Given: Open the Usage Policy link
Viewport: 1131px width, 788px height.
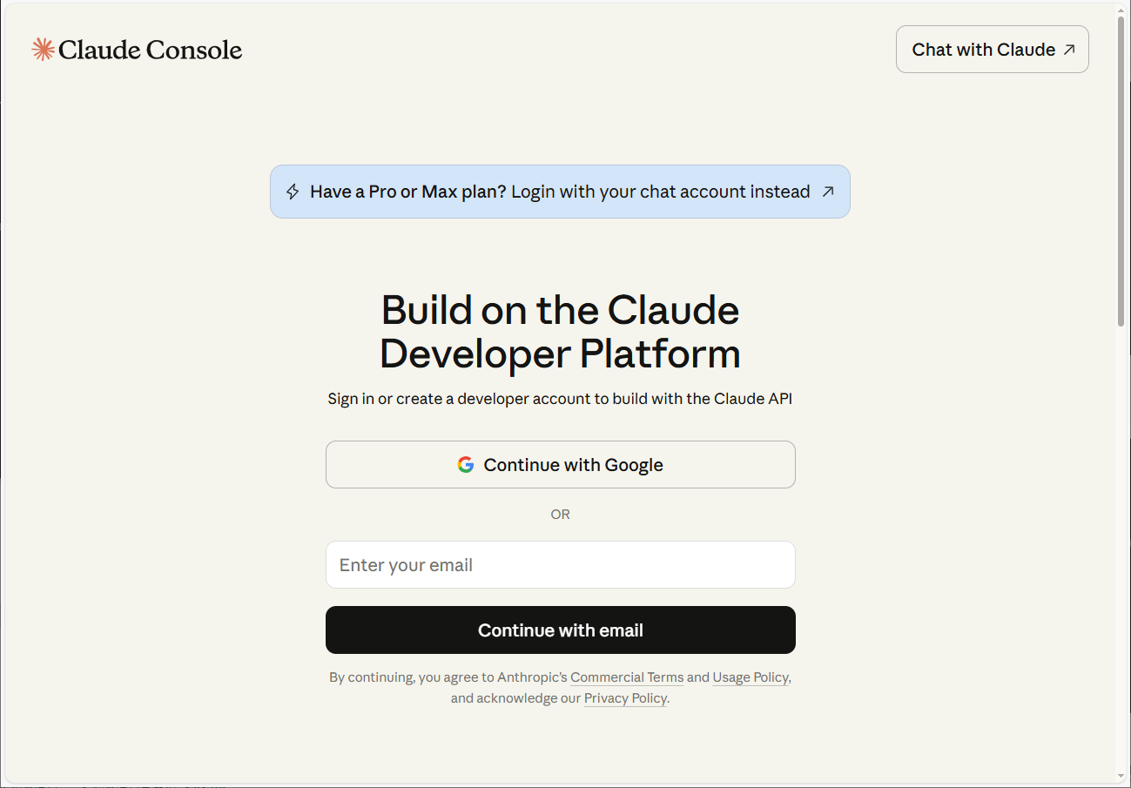Looking at the screenshot, I should pos(751,677).
